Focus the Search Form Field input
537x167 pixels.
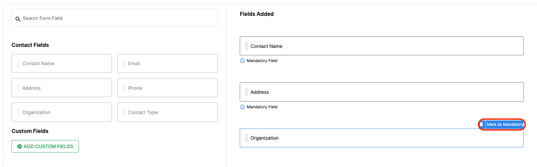tap(115, 18)
